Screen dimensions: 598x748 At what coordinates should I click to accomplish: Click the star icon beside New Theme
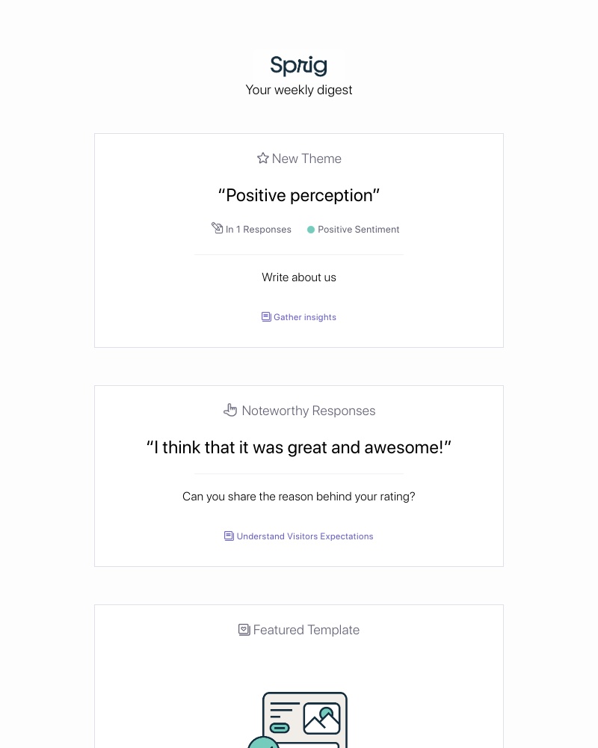tap(262, 158)
